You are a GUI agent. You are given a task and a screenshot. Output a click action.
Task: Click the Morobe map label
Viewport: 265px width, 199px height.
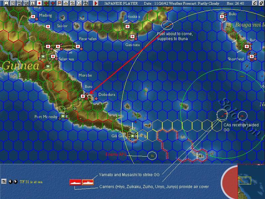85,75
